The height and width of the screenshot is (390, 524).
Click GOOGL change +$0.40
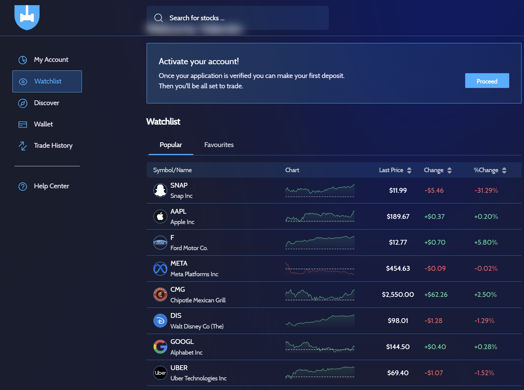pos(435,347)
